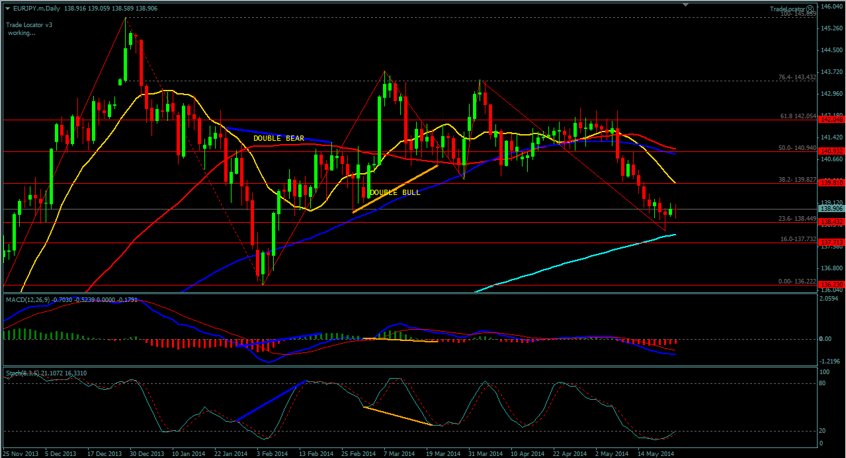This screenshot has height=458, width=846.
Task: Click the 145.260 price scale value
Action: [833, 28]
